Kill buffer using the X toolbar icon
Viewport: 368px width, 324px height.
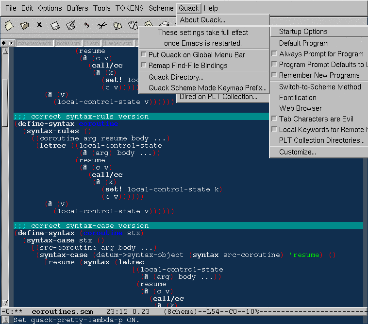click(39, 25)
